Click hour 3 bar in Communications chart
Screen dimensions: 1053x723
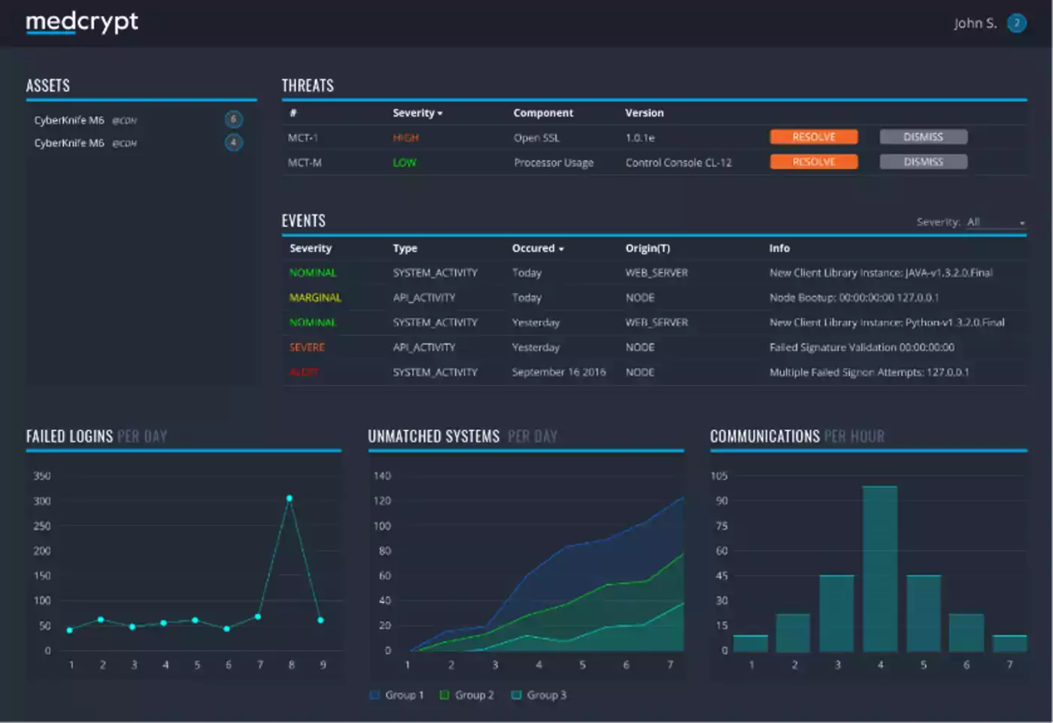point(836,613)
